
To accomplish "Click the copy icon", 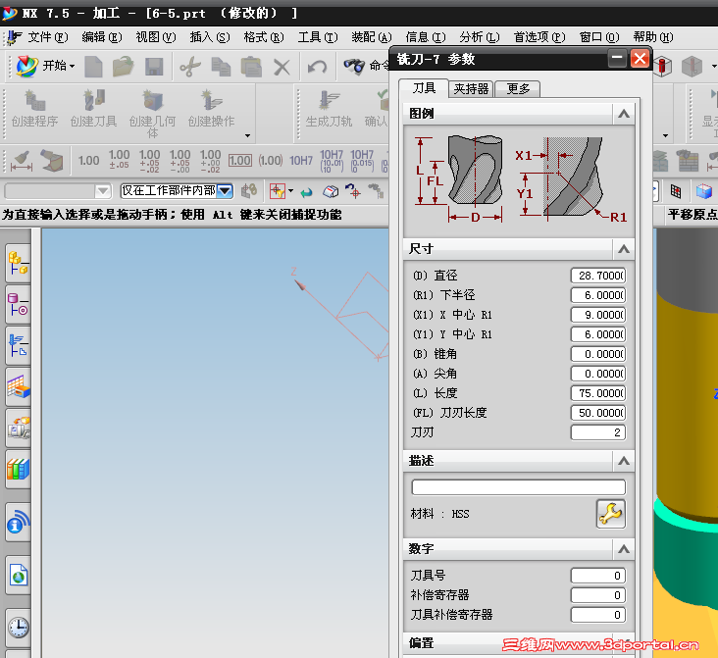I will coord(221,67).
